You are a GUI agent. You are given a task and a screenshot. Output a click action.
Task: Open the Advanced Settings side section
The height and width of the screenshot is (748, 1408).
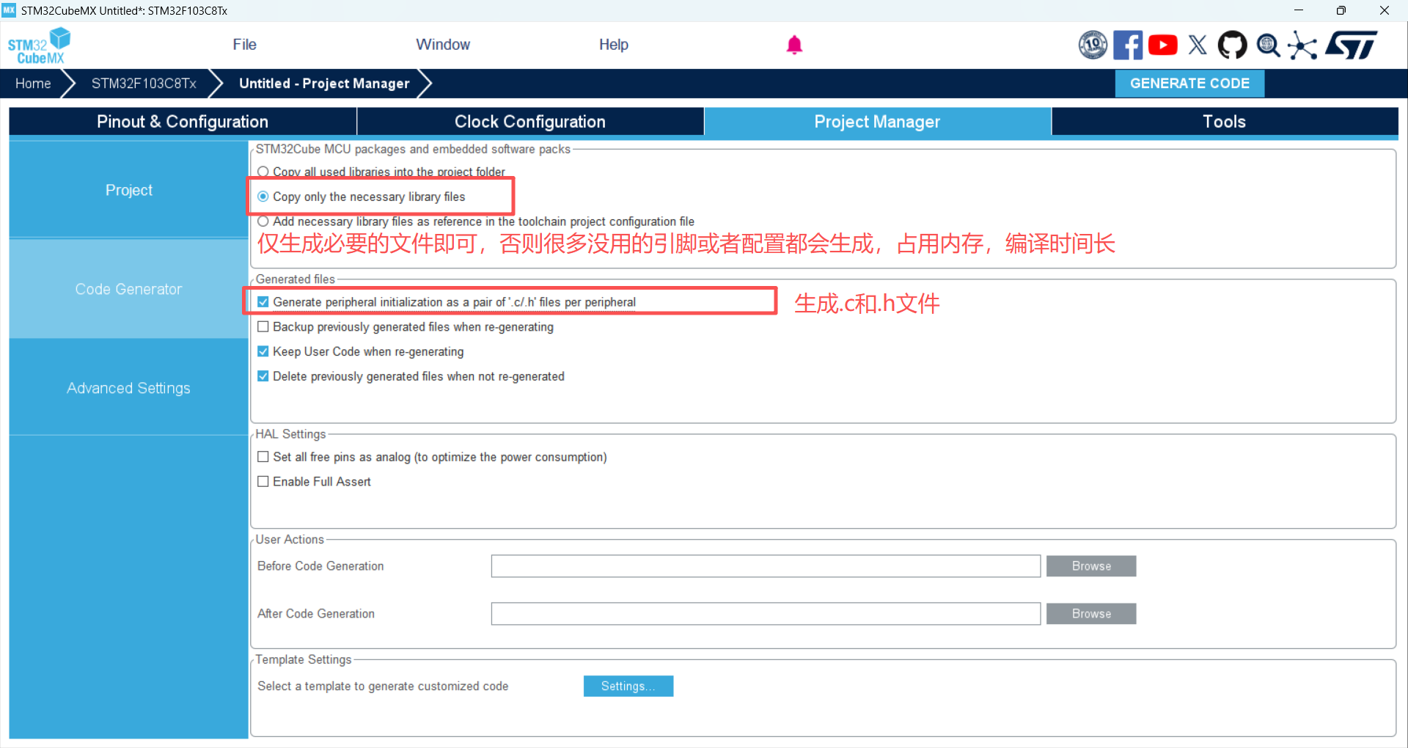(129, 388)
